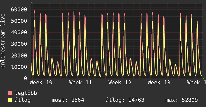Click the 10000 y-axis label
This screenshot has width=206, height=107.
tap(19, 67)
